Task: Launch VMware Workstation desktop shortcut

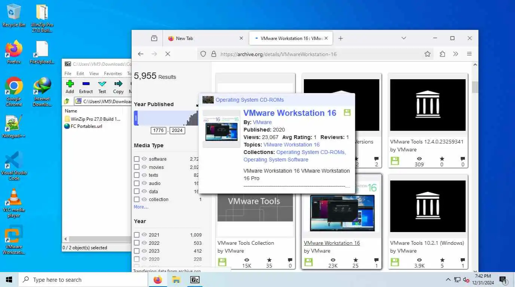Action: point(14,240)
